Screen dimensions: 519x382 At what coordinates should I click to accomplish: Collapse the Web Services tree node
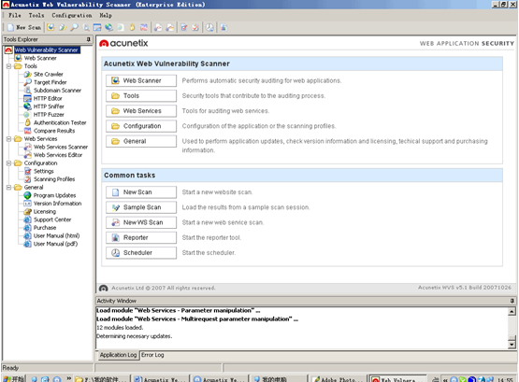pyautogui.click(x=9, y=139)
